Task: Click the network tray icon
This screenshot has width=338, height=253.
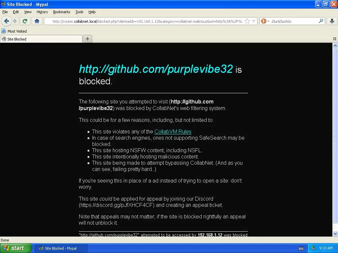Action: 314,248
